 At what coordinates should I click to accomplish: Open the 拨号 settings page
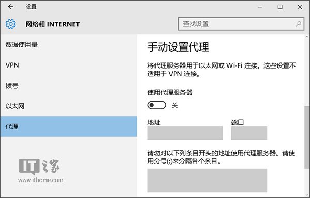69,86
